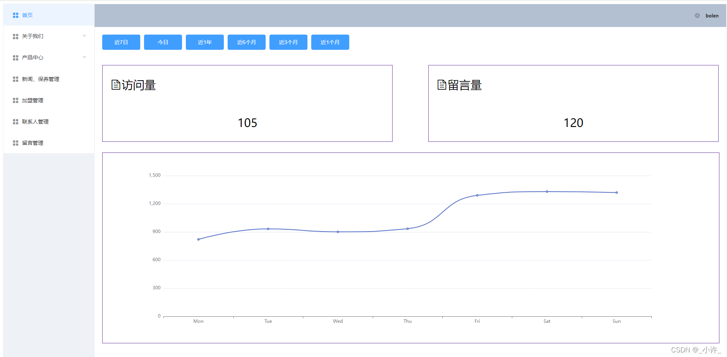Viewport: 727px width, 357px height.
Task: Click the Tue x-axis label
Action: tap(268, 321)
